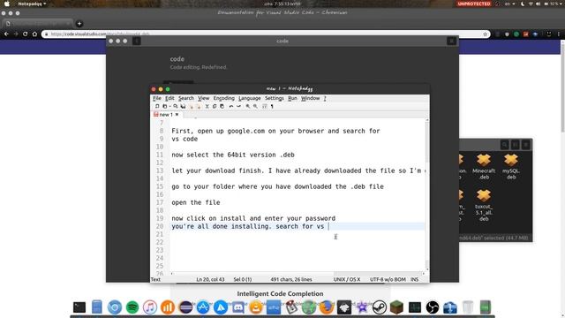Open the Minecraft.deb file in file manager

tap(484, 167)
